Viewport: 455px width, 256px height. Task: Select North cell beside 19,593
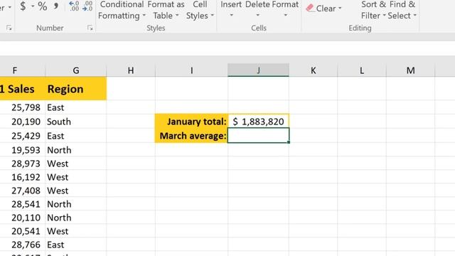pos(76,150)
